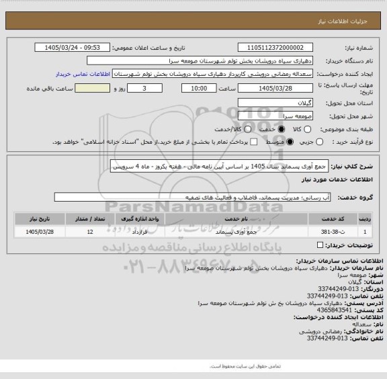This screenshot has height=379, width=387.
Task: Click the delivery province field گیلان
Action: (x=275, y=103)
